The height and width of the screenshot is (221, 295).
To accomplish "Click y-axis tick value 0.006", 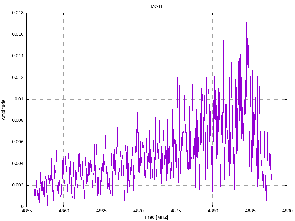I will tap(18, 142).
